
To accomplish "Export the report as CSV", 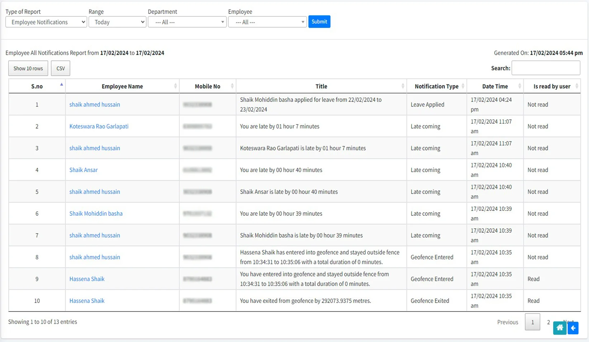I will click(60, 68).
